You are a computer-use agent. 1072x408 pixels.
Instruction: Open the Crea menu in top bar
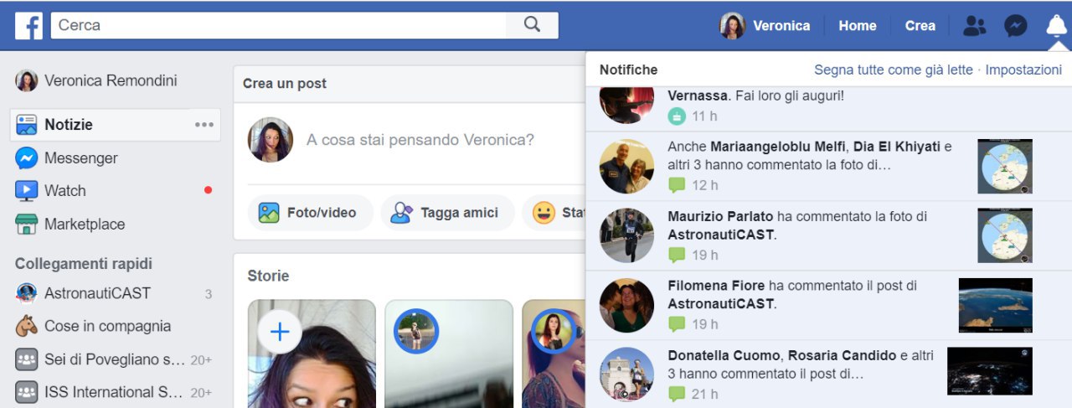[920, 26]
